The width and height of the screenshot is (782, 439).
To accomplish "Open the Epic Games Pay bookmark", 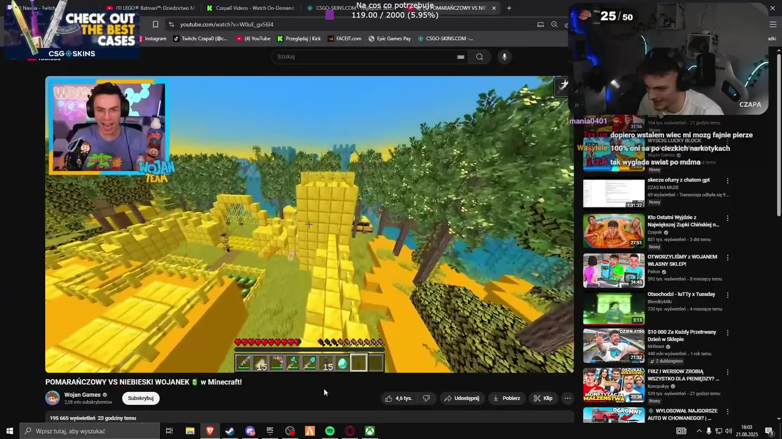I will 390,38.
